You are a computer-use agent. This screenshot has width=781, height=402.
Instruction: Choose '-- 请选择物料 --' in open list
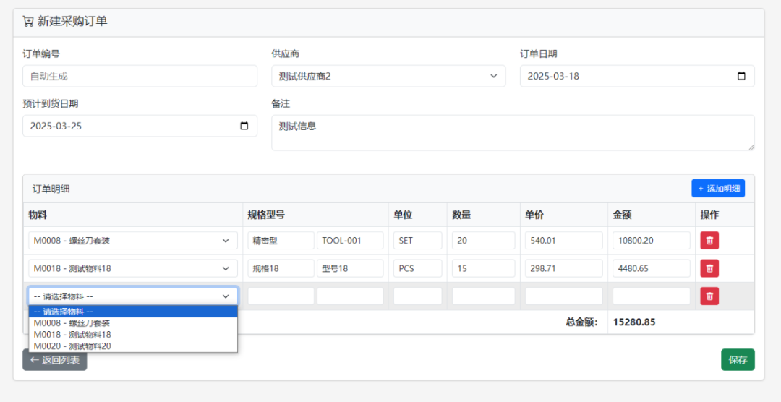(x=133, y=312)
